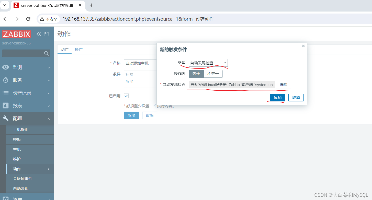Click the 添加 button below the action form

pyautogui.click(x=131, y=115)
